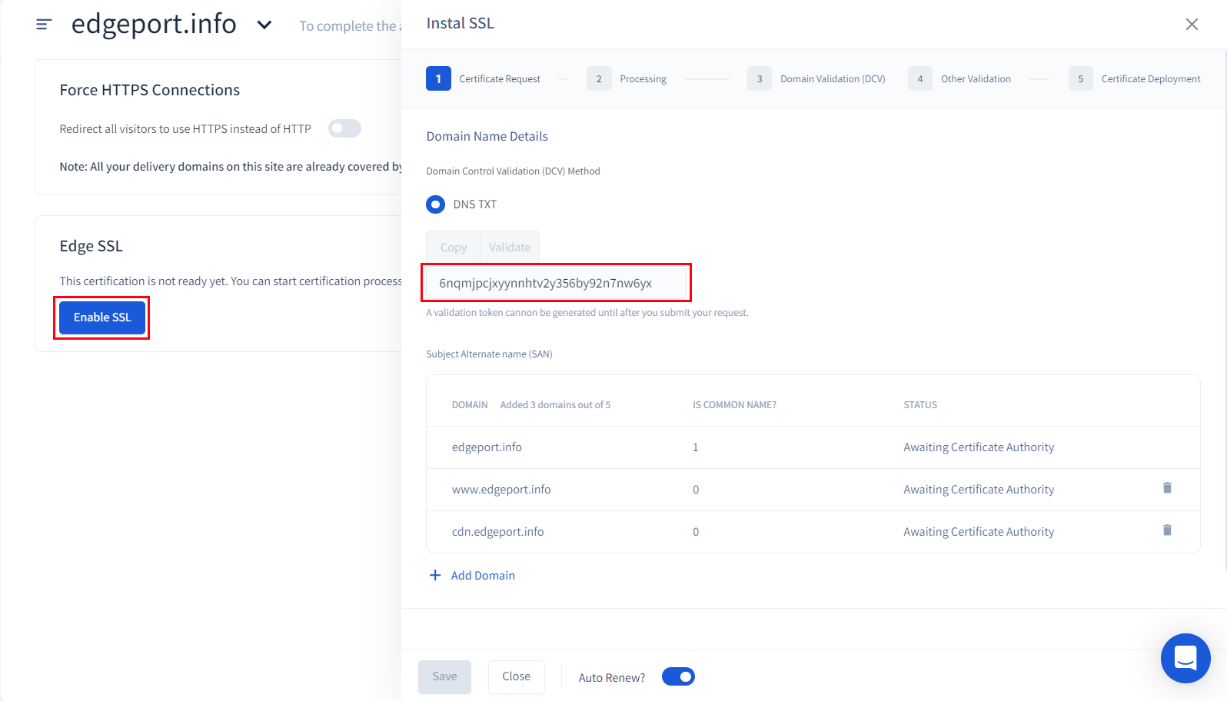The image size is (1227, 701).
Task: Click the plus icon to add domain
Action: pyautogui.click(x=435, y=576)
